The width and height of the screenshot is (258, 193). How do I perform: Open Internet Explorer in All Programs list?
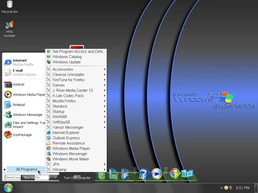click(x=76, y=133)
